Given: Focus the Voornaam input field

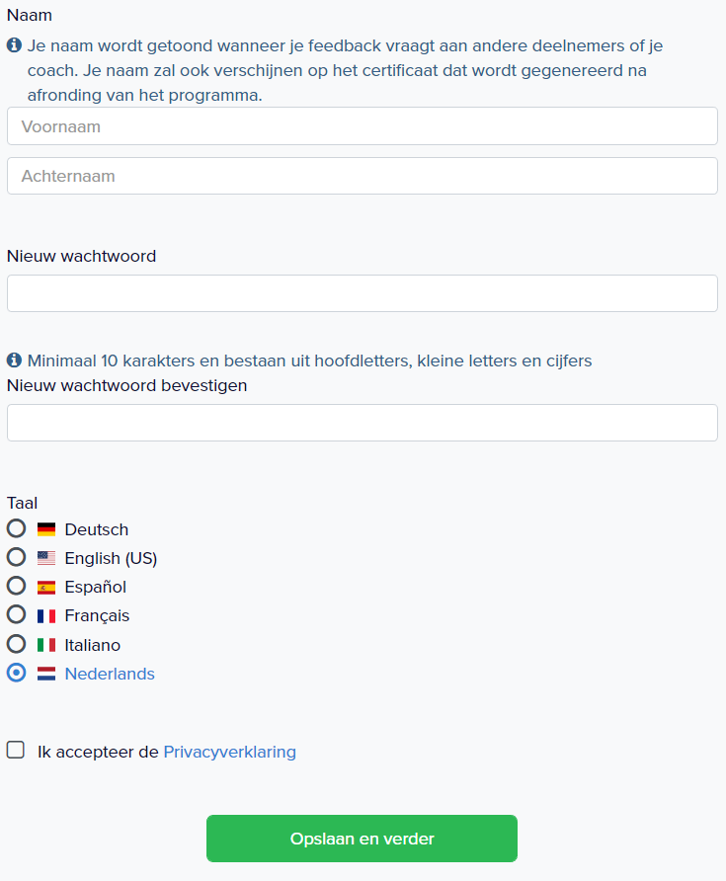Looking at the screenshot, I should [x=363, y=126].
